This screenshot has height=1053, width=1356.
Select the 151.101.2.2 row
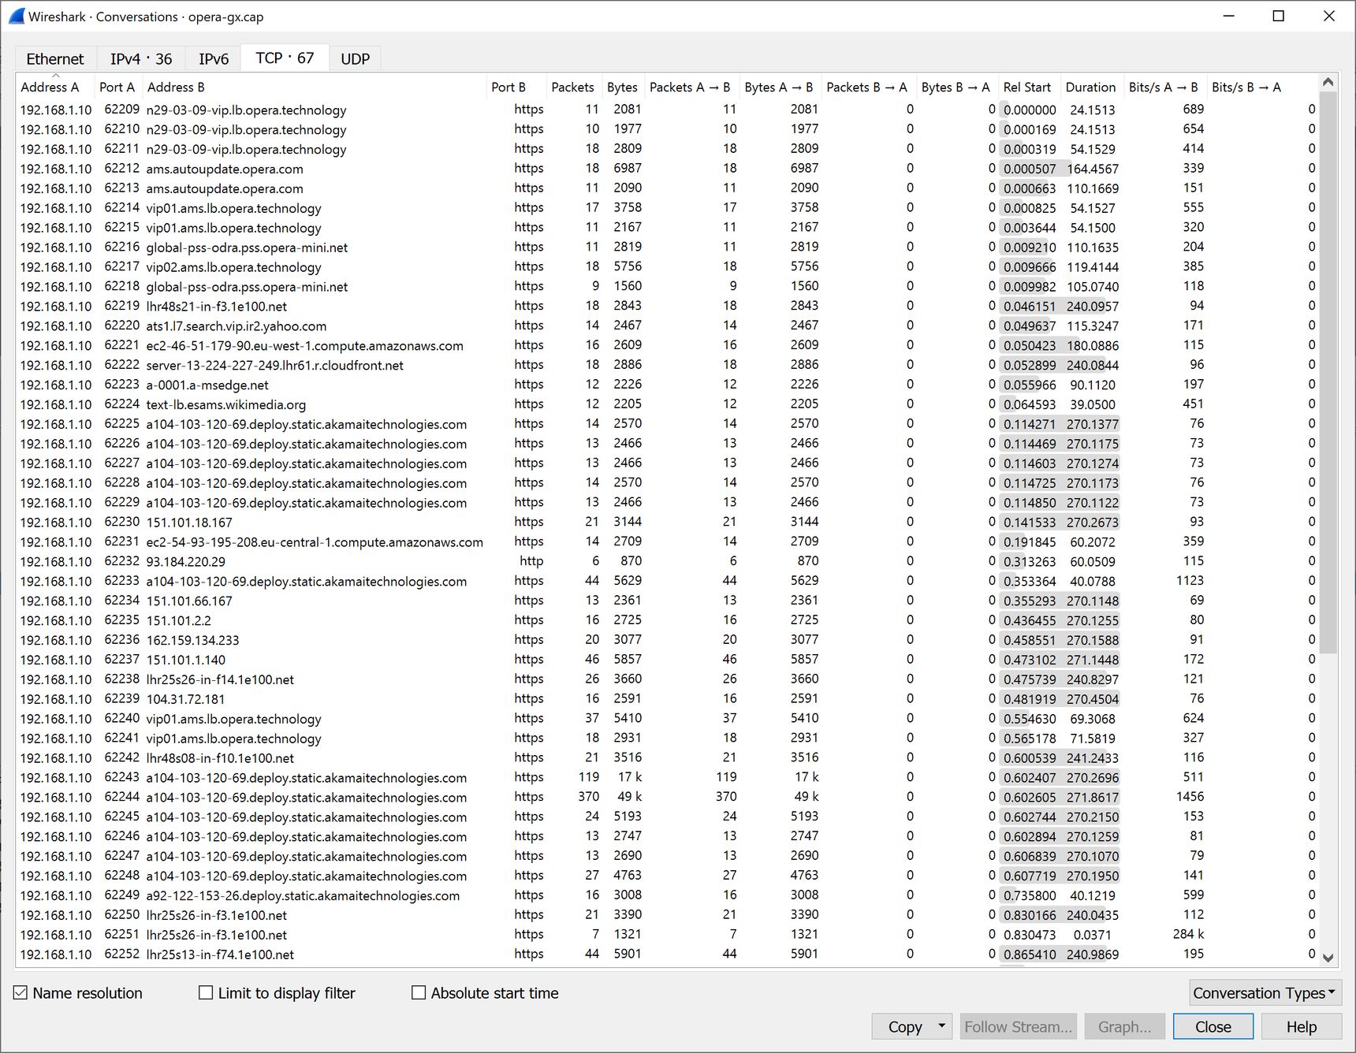tap(667, 620)
